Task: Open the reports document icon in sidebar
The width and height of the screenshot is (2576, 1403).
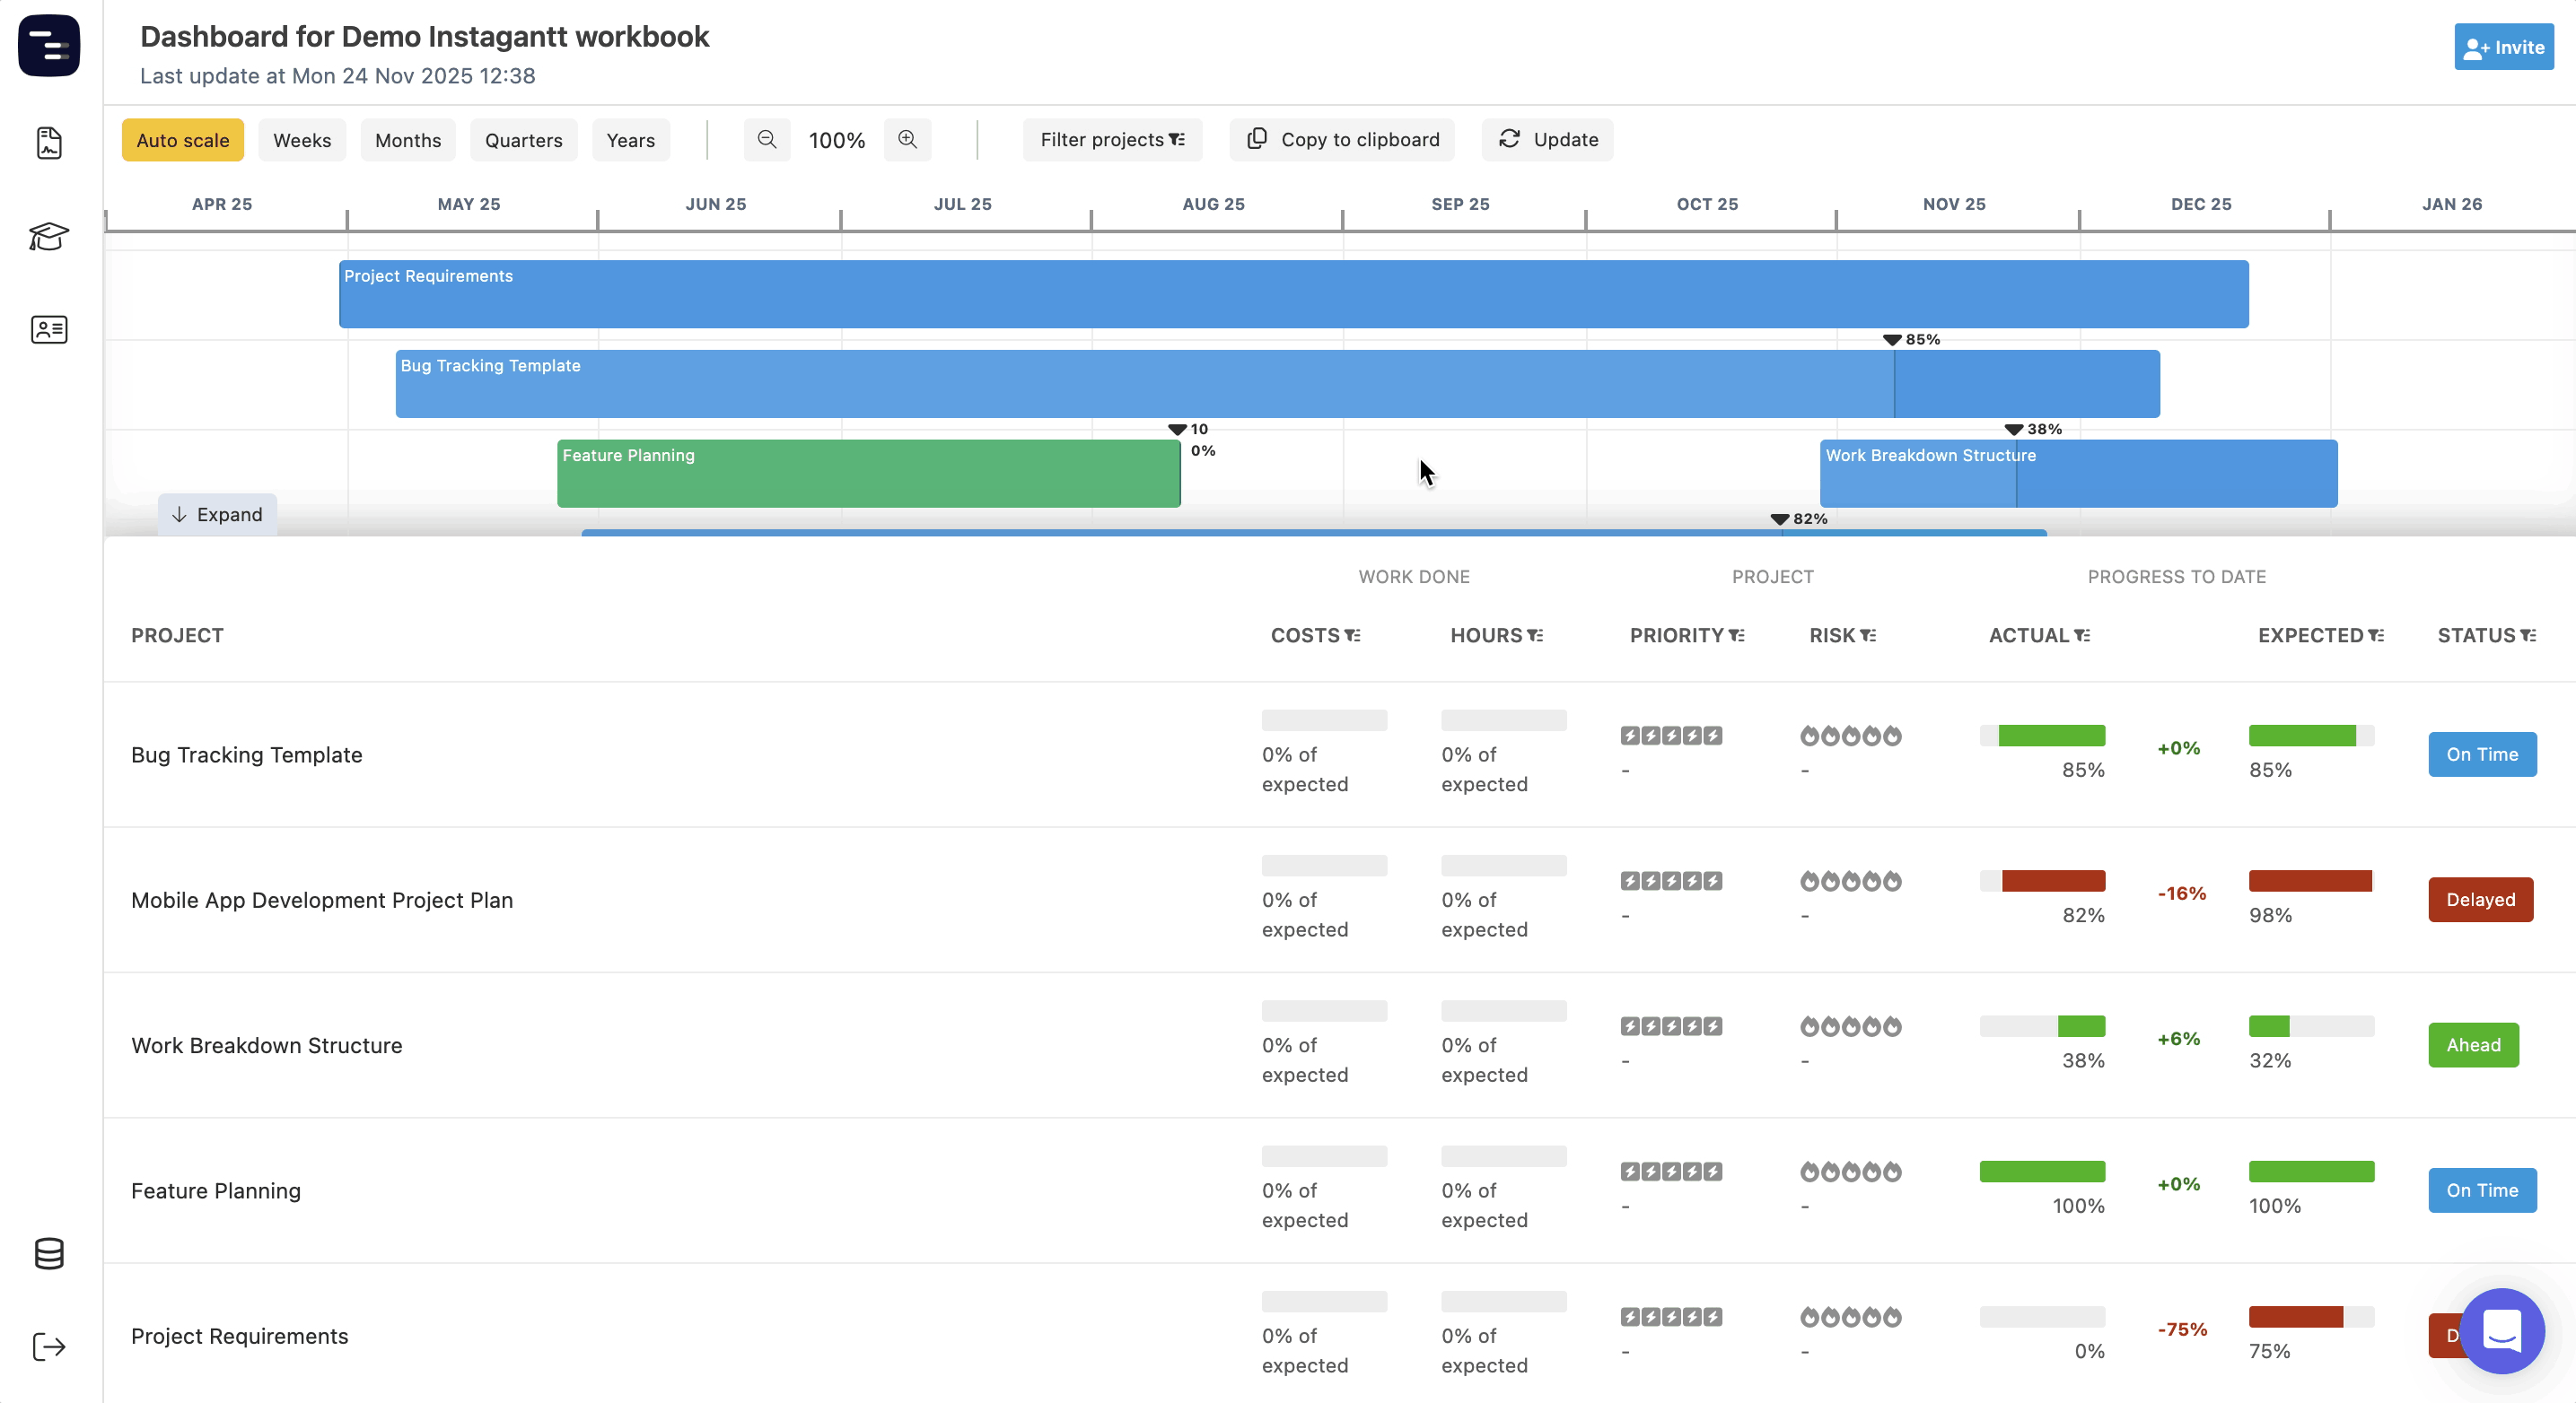Action: (x=49, y=143)
